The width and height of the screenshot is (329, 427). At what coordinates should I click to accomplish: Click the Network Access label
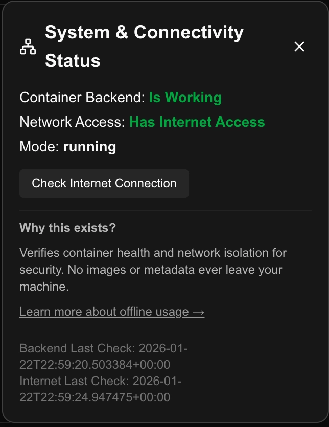click(x=73, y=122)
